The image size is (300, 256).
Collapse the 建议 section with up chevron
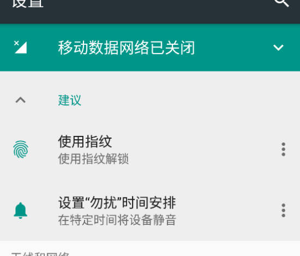(x=21, y=100)
